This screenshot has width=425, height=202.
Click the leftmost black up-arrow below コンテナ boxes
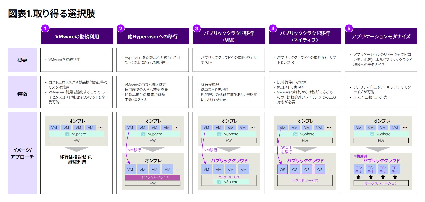[x=358, y=177]
